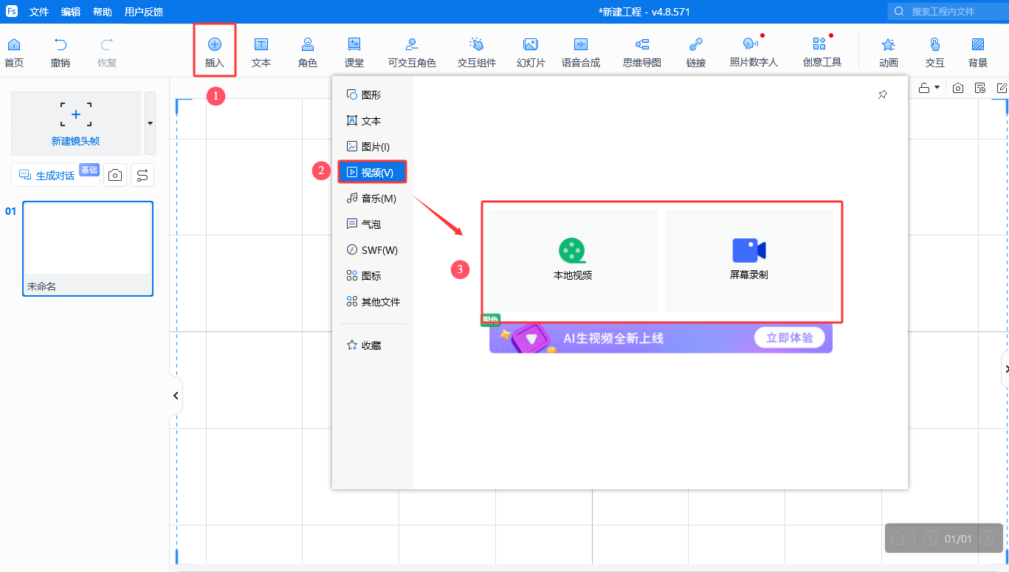Click the Insert (插入) toolbar icon
Image resolution: width=1009 pixels, height=572 pixels.
pyautogui.click(x=215, y=50)
